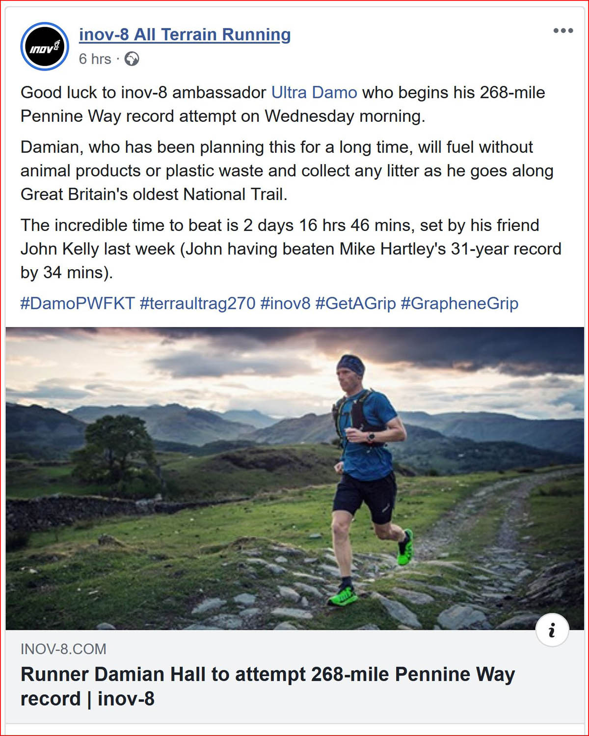
Task: Open the inov-8 All Terrain Running page
Action: 185,34
